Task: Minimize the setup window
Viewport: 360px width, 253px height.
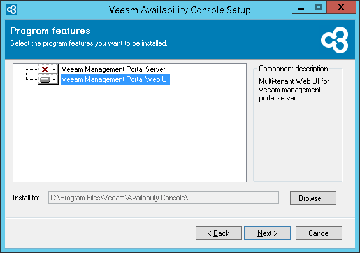Action: pos(301,8)
